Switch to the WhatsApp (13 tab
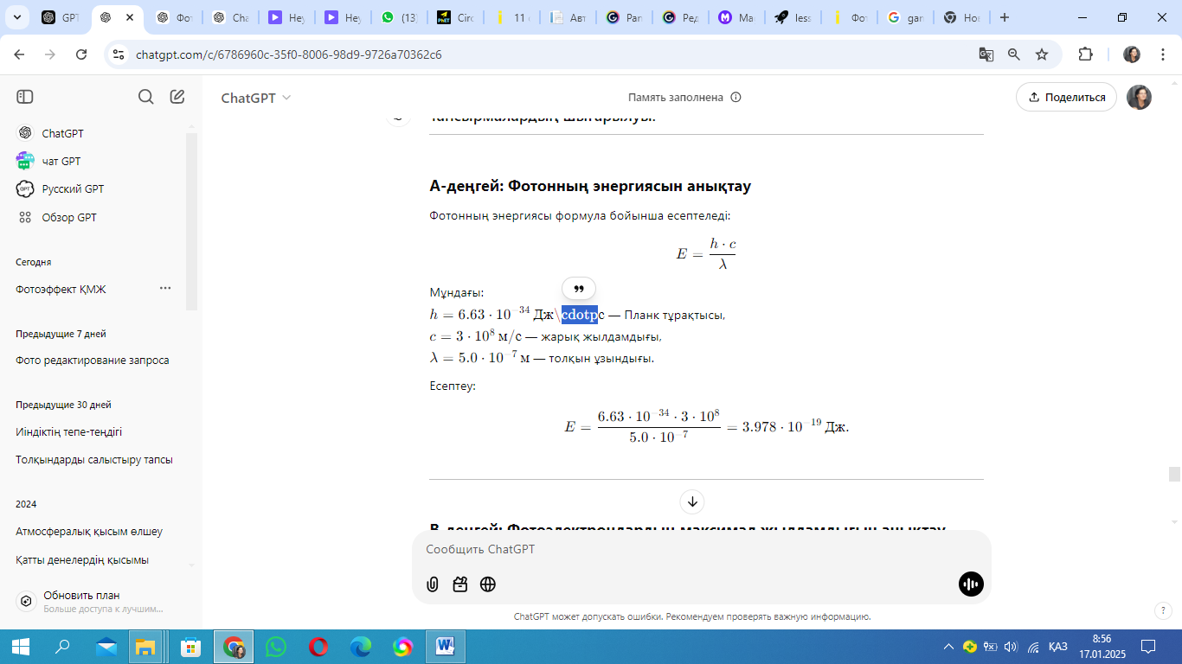 [x=400, y=17]
